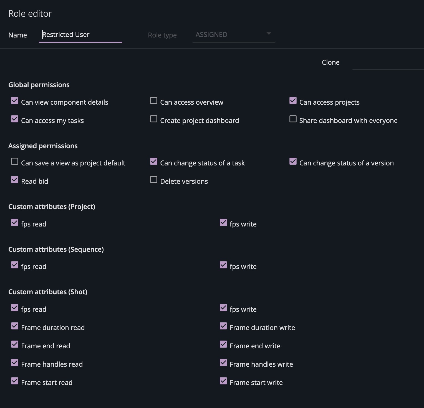Enable Can access overview permission
The height and width of the screenshot is (408, 424).
[154, 100]
